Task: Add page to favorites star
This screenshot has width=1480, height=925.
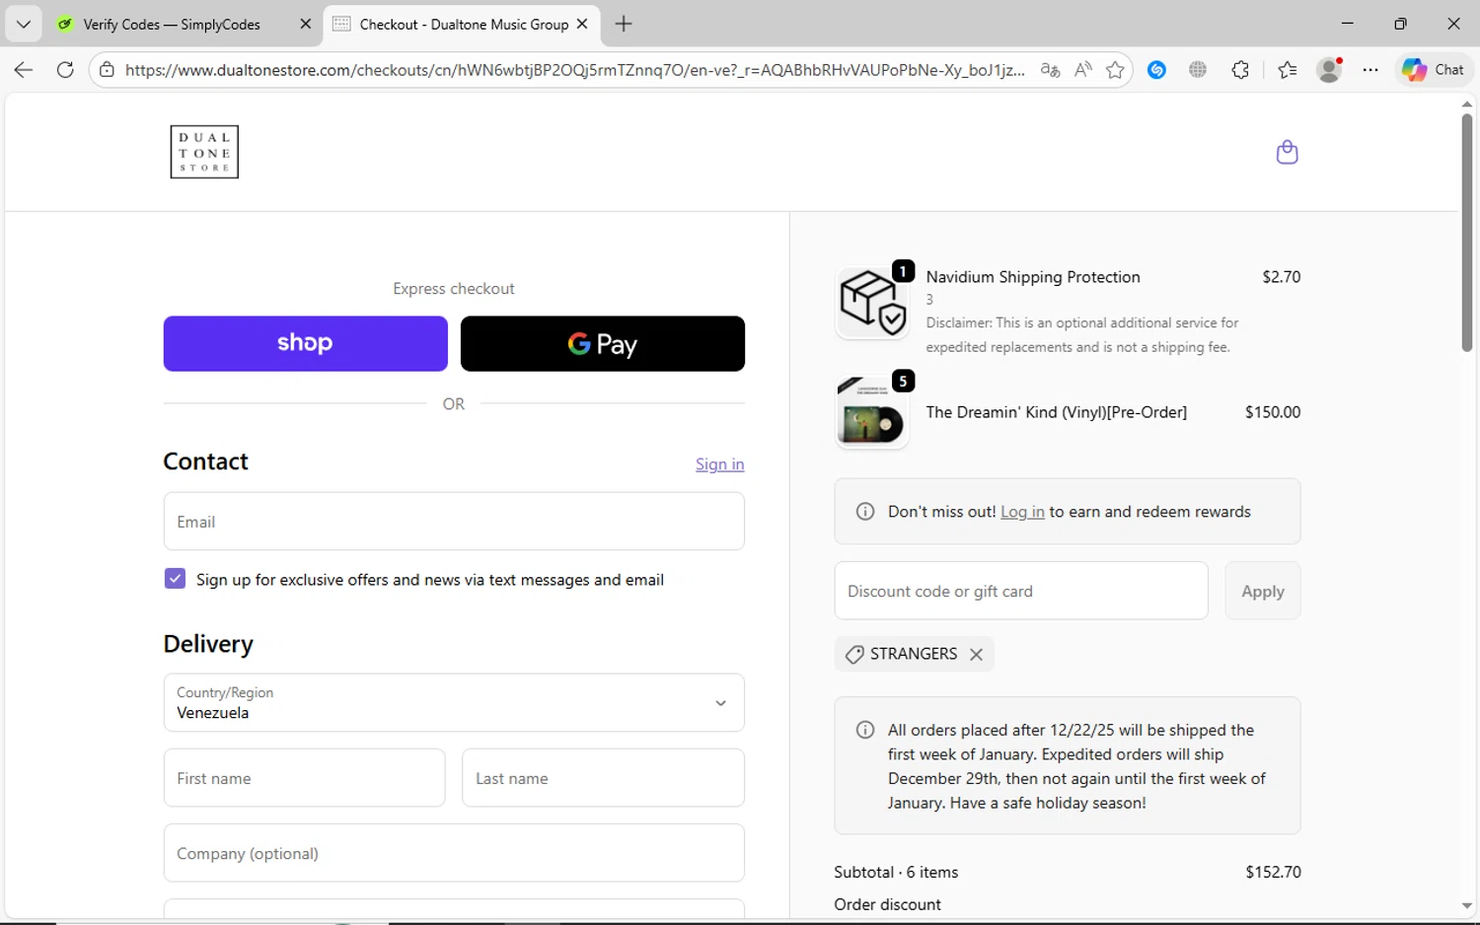Action: click(1115, 70)
